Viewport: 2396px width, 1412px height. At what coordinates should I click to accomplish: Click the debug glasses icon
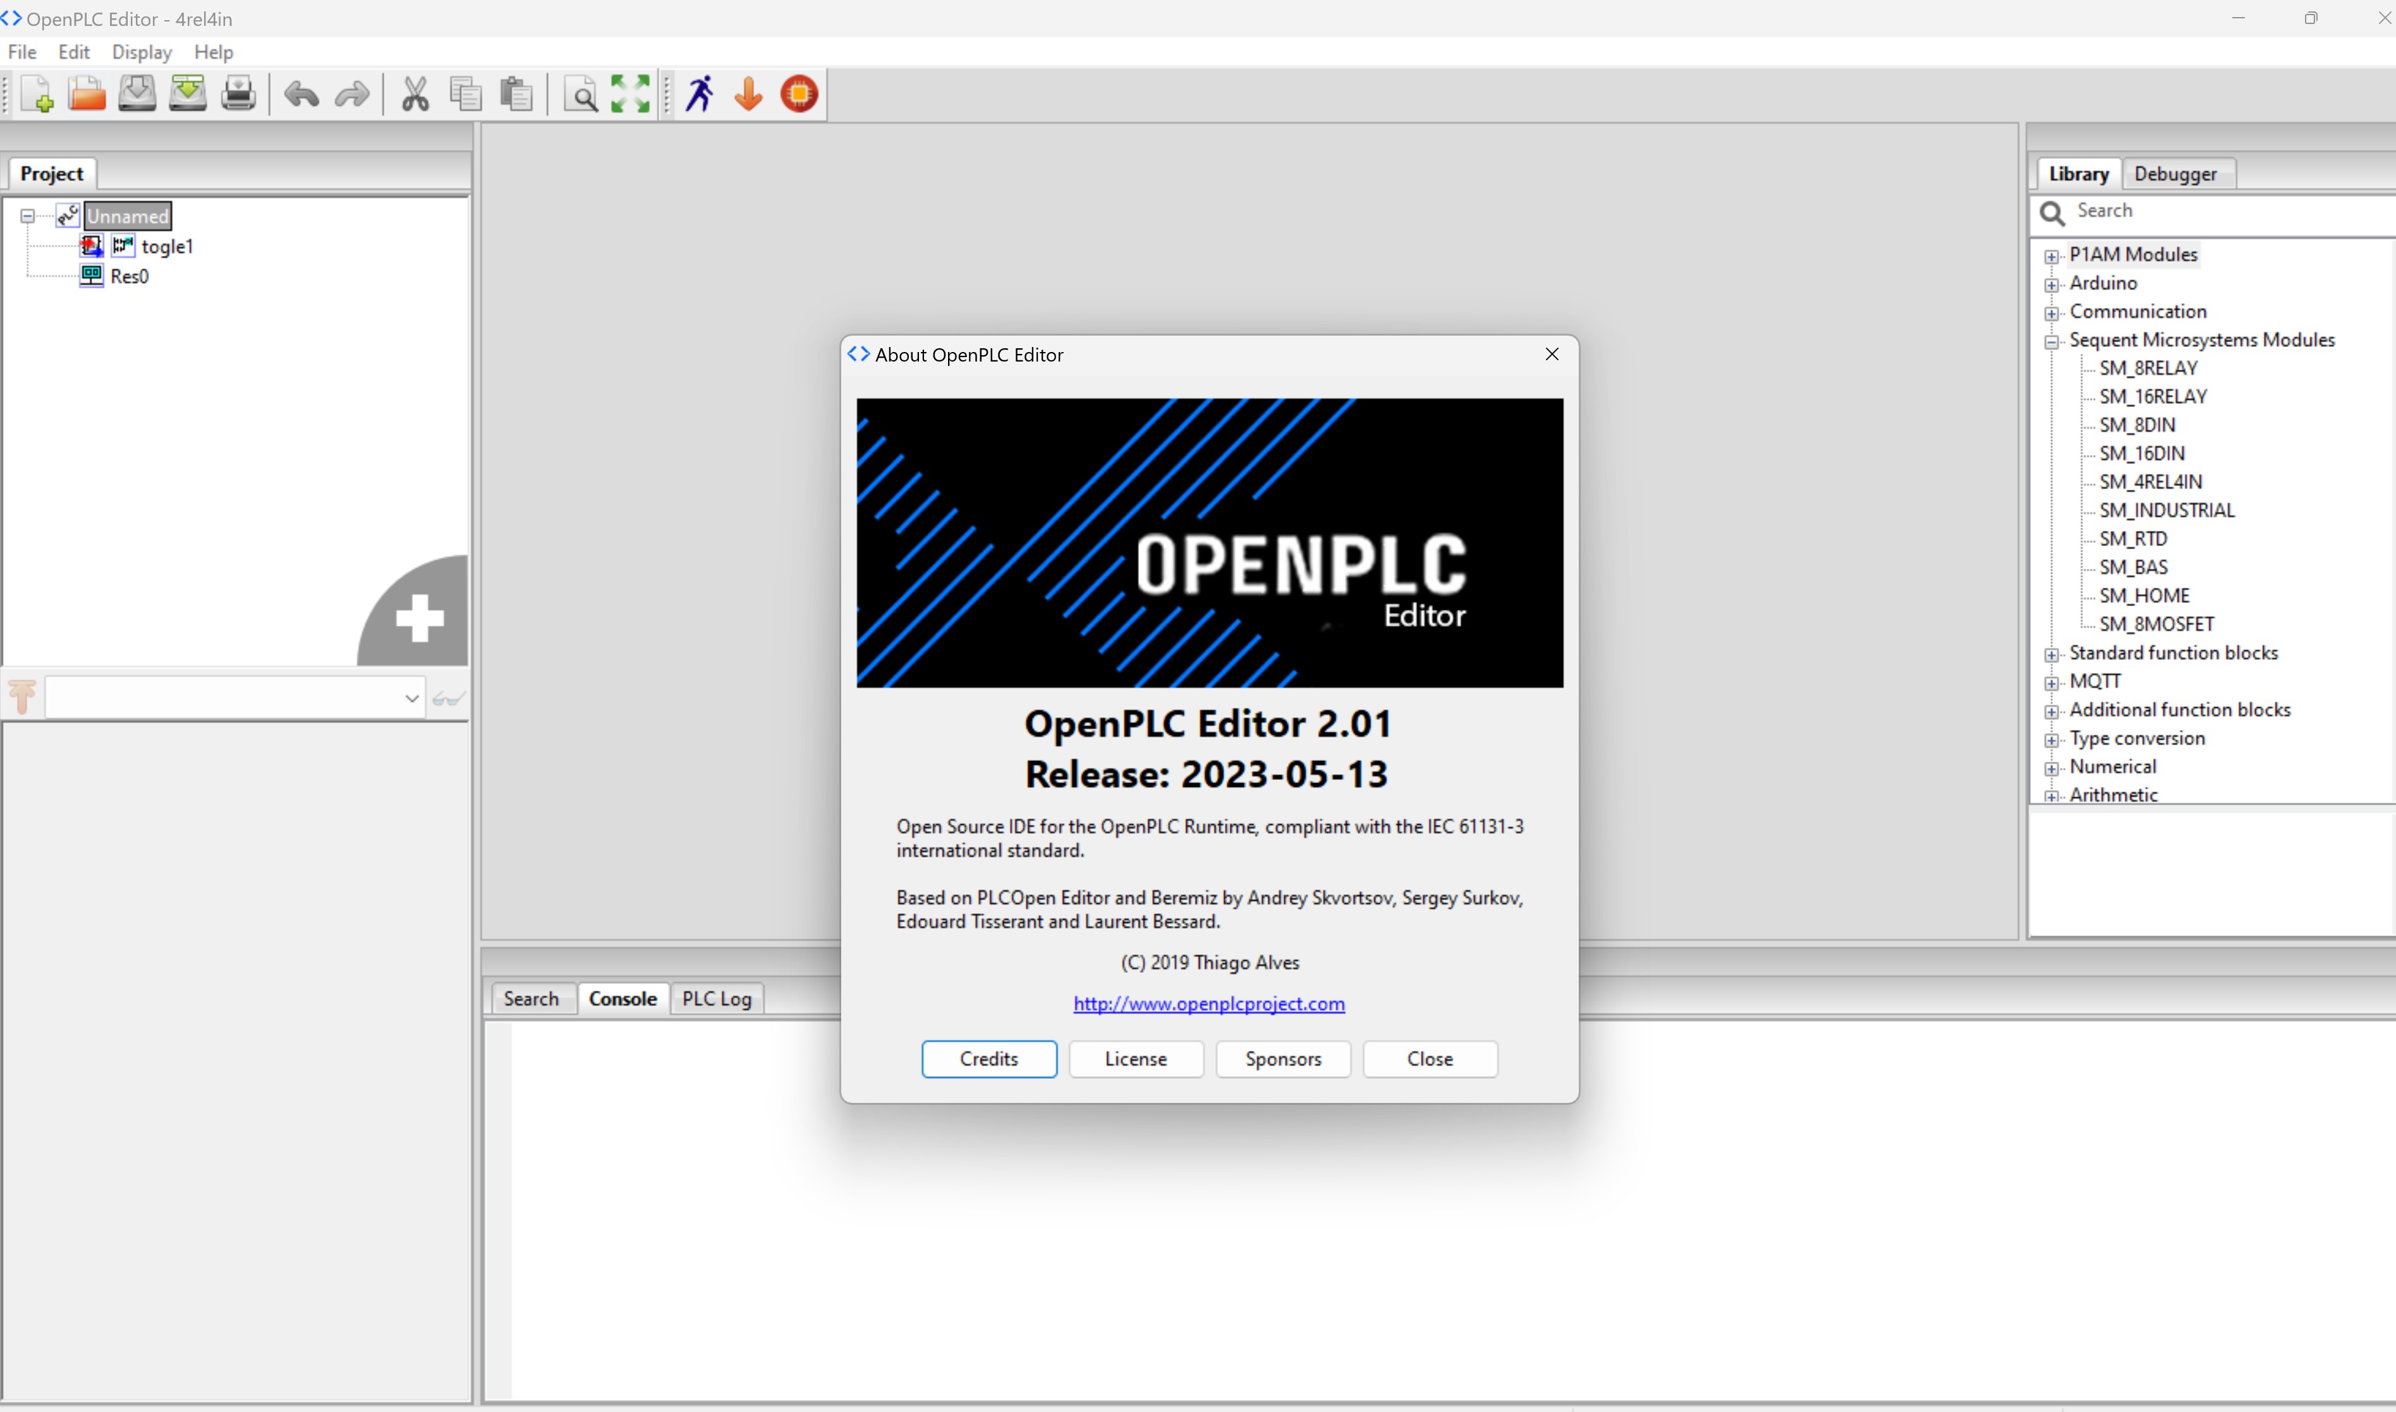tap(448, 698)
